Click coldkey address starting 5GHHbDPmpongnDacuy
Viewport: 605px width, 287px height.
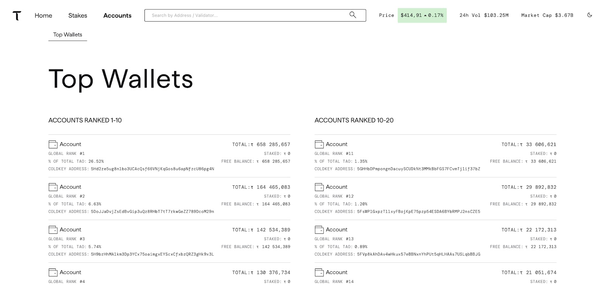(x=419, y=169)
